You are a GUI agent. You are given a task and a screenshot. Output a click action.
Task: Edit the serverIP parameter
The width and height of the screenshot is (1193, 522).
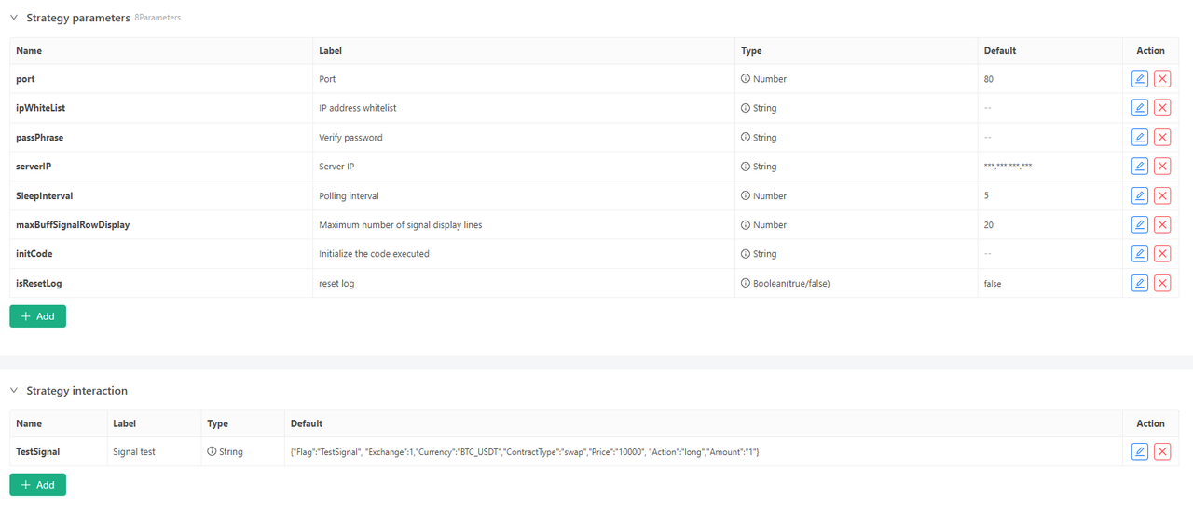click(x=1139, y=167)
